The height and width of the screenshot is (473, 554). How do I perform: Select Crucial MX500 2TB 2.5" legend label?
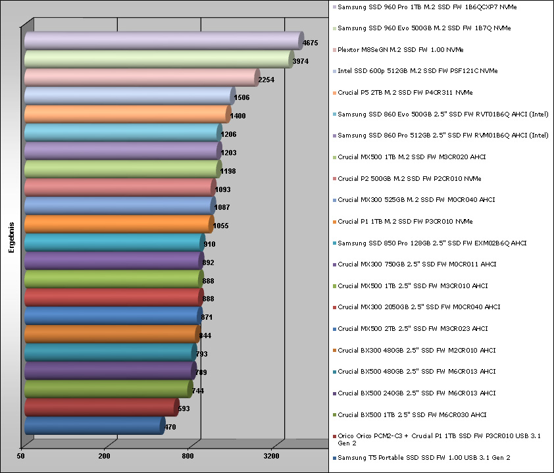[413, 328]
